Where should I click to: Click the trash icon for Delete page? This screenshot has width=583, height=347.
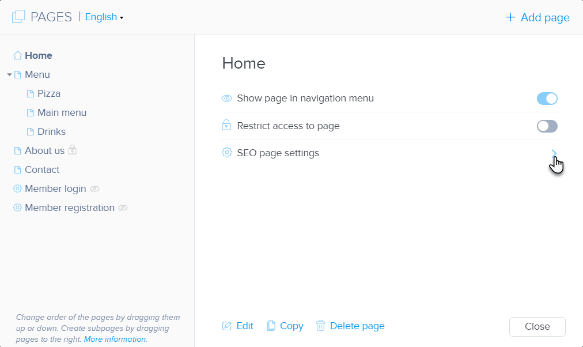click(321, 326)
